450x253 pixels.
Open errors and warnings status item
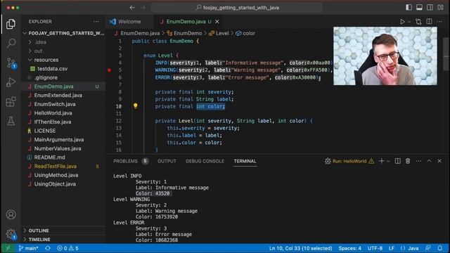(x=67, y=248)
